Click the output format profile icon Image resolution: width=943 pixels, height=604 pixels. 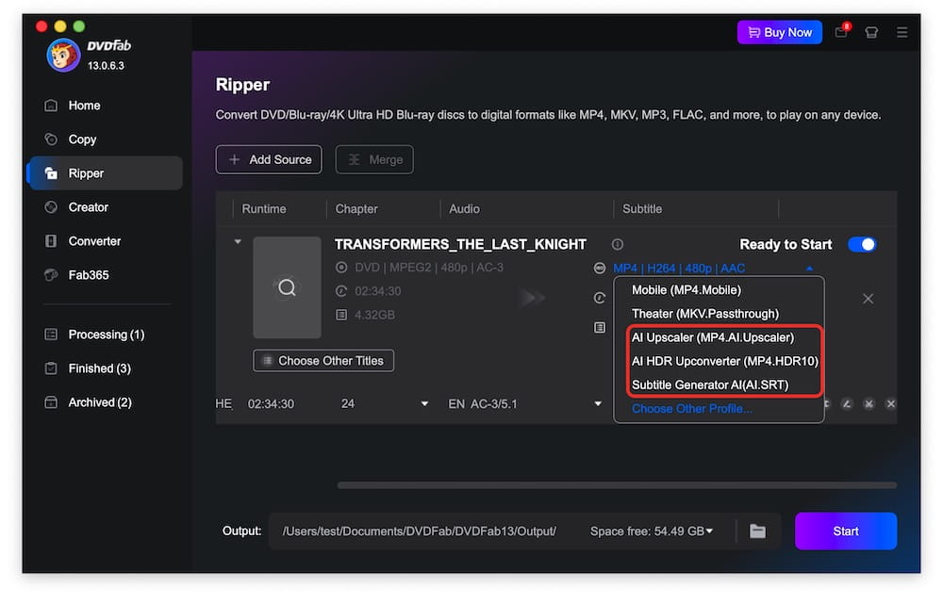(x=600, y=269)
